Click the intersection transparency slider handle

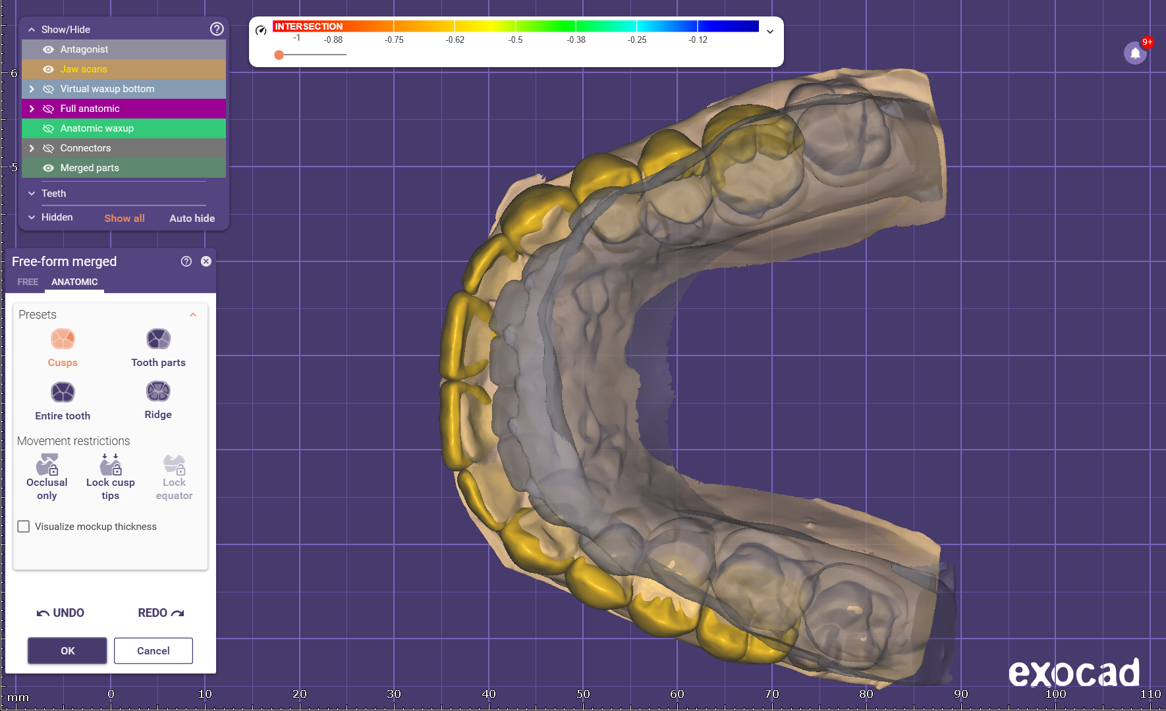click(x=279, y=55)
